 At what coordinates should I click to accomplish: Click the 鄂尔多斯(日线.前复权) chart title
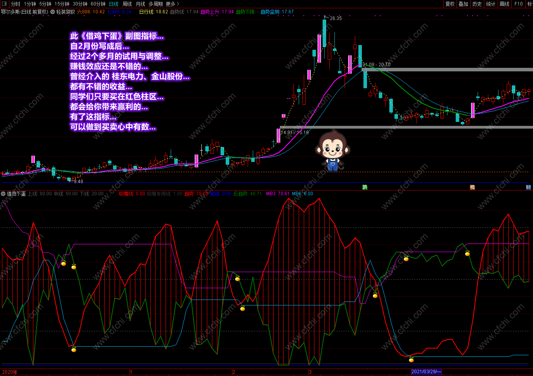25,12
